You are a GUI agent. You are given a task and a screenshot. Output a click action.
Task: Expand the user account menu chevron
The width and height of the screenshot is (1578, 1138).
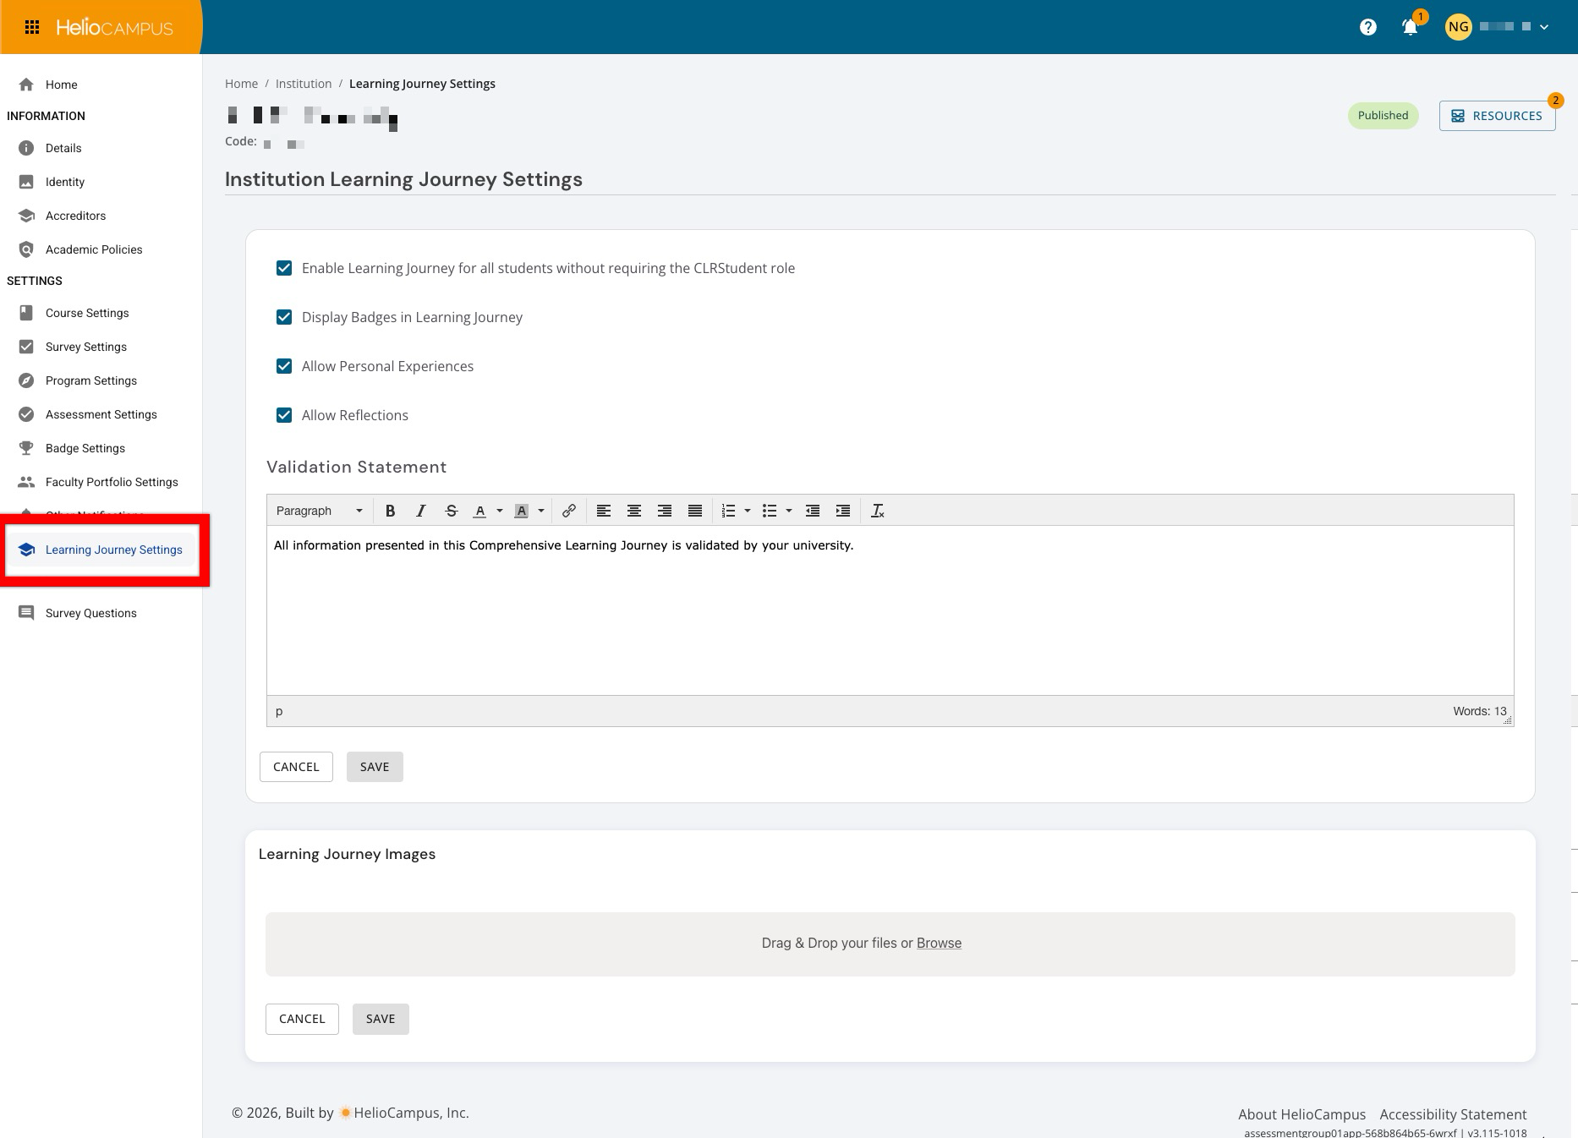(x=1544, y=27)
